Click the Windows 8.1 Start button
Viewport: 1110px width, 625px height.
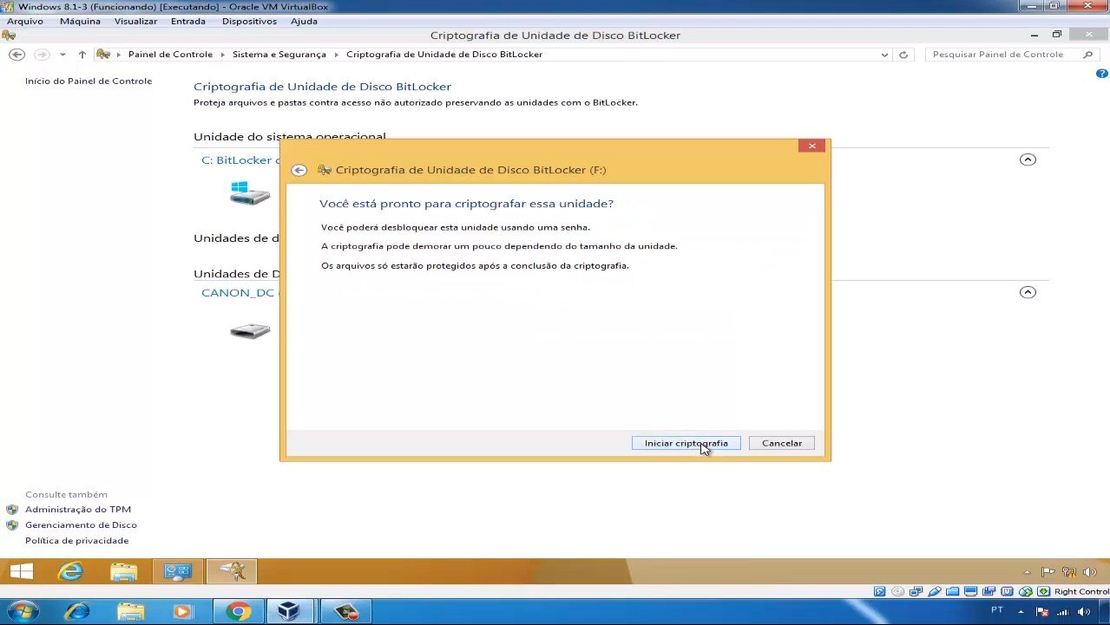point(21,571)
